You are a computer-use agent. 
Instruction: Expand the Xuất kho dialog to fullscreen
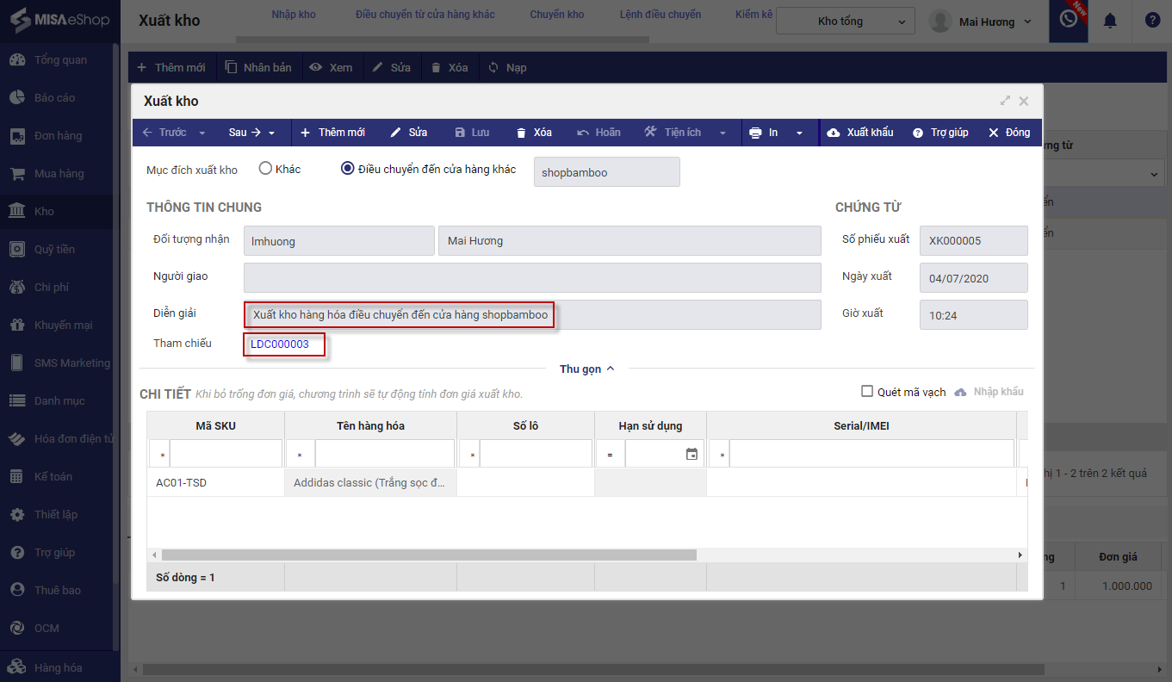[1005, 101]
